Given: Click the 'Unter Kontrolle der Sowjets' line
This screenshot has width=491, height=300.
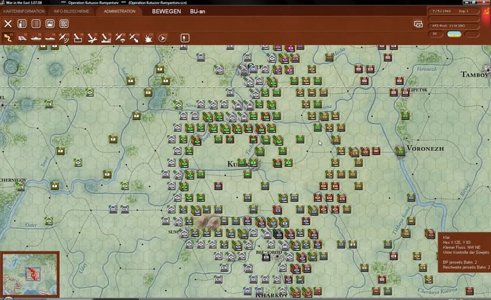Looking at the screenshot, I should tap(466, 252).
